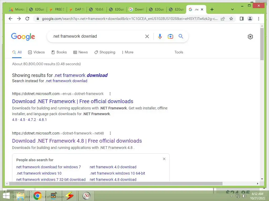Viewport: 269px width, 201px height.
Task: Click the address bar URL
Action: (x=130, y=19)
